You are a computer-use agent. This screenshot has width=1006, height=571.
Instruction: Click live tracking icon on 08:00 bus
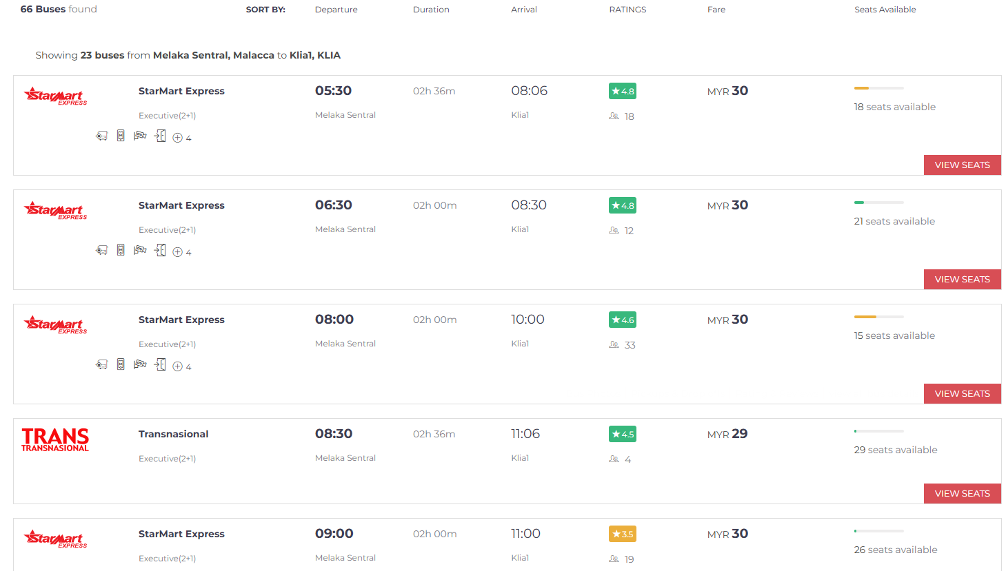(102, 364)
